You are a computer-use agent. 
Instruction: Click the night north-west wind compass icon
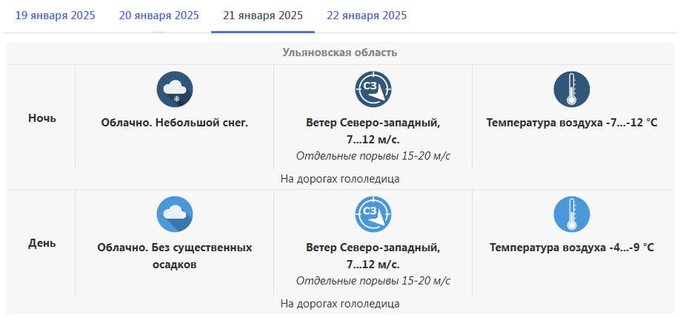coord(373,89)
